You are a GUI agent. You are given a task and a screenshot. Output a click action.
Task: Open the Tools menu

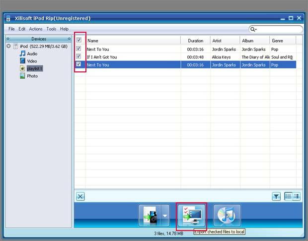click(51, 29)
